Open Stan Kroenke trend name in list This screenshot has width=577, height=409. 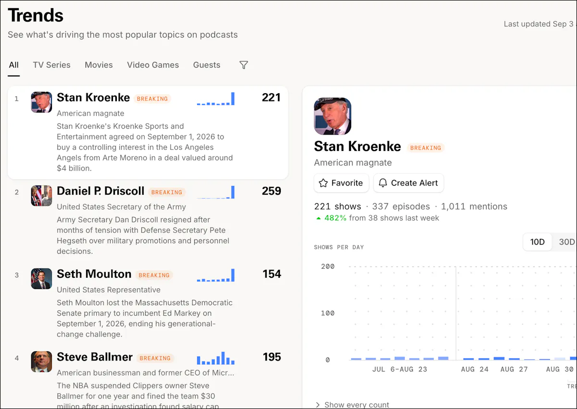[93, 98]
